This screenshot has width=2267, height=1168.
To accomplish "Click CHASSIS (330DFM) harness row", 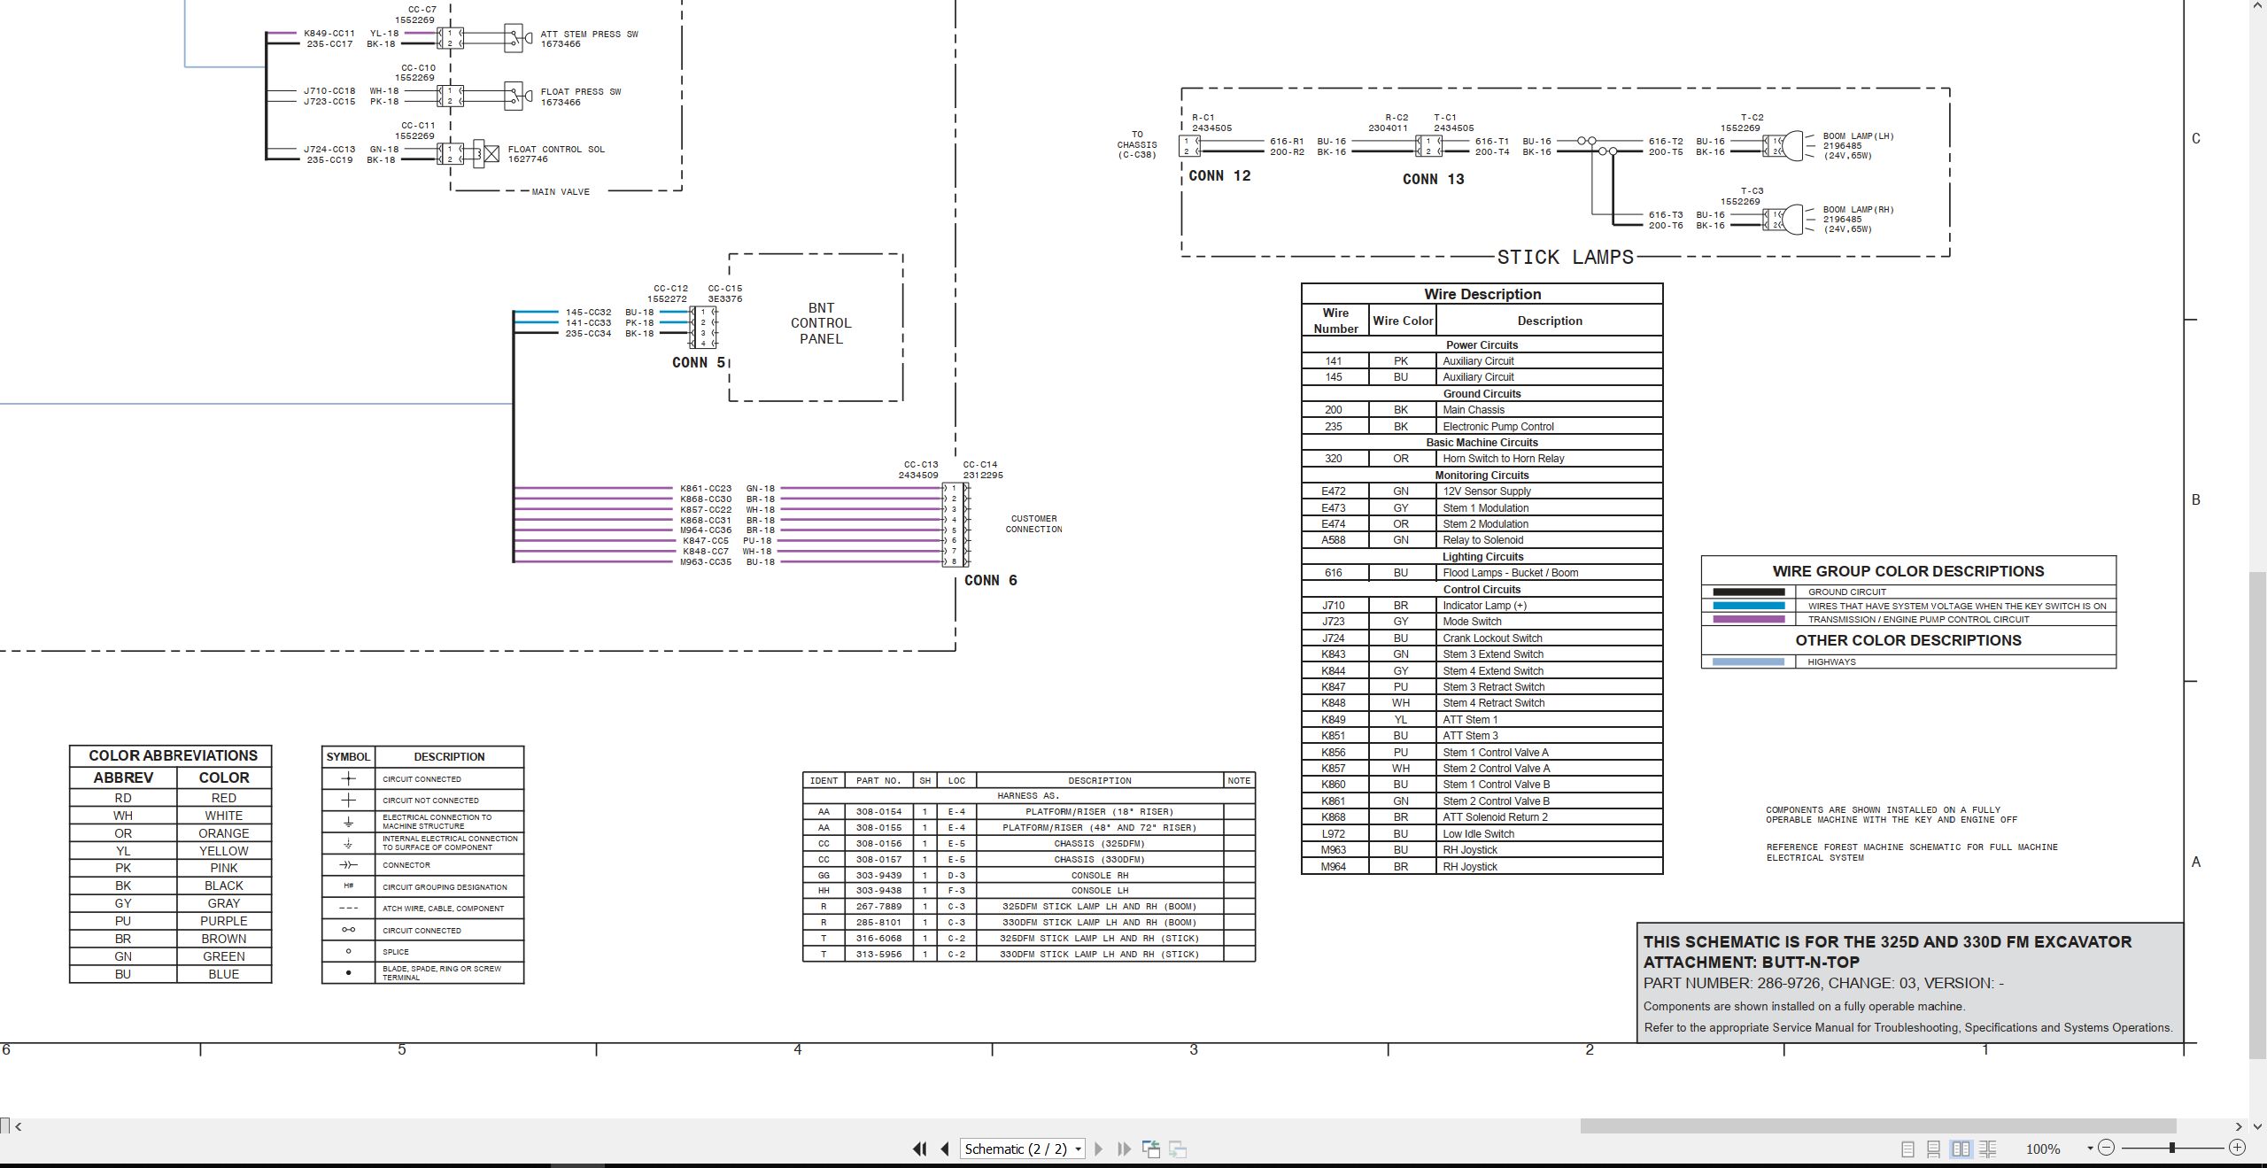I will (x=1028, y=859).
